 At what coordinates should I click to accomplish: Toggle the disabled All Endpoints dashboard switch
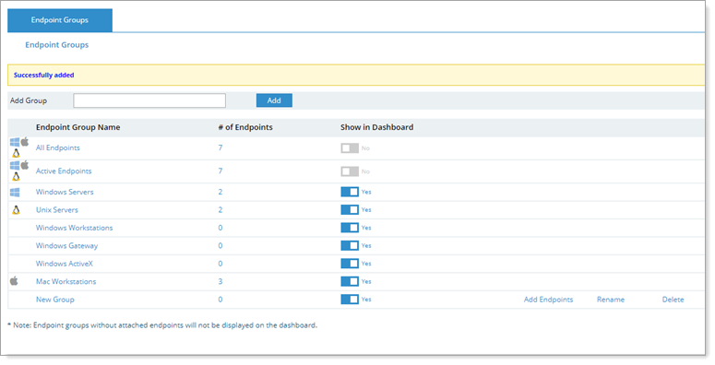tap(350, 148)
